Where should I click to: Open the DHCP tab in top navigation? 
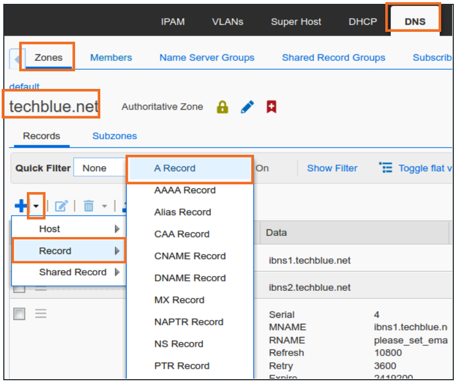(363, 22)
